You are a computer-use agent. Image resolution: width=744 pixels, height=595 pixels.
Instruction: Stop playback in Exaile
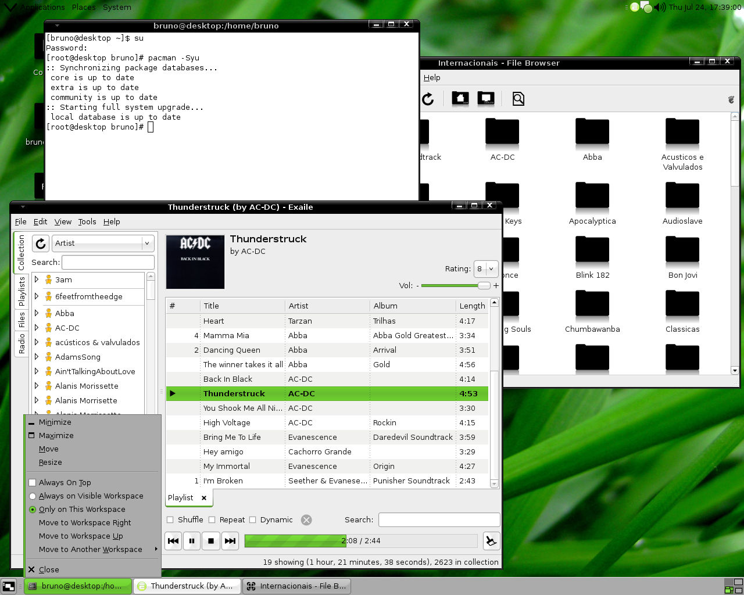[211, 541]
